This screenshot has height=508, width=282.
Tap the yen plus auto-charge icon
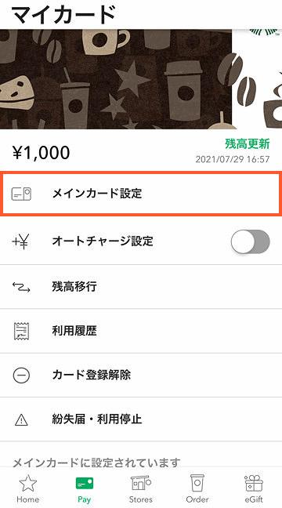20,241
